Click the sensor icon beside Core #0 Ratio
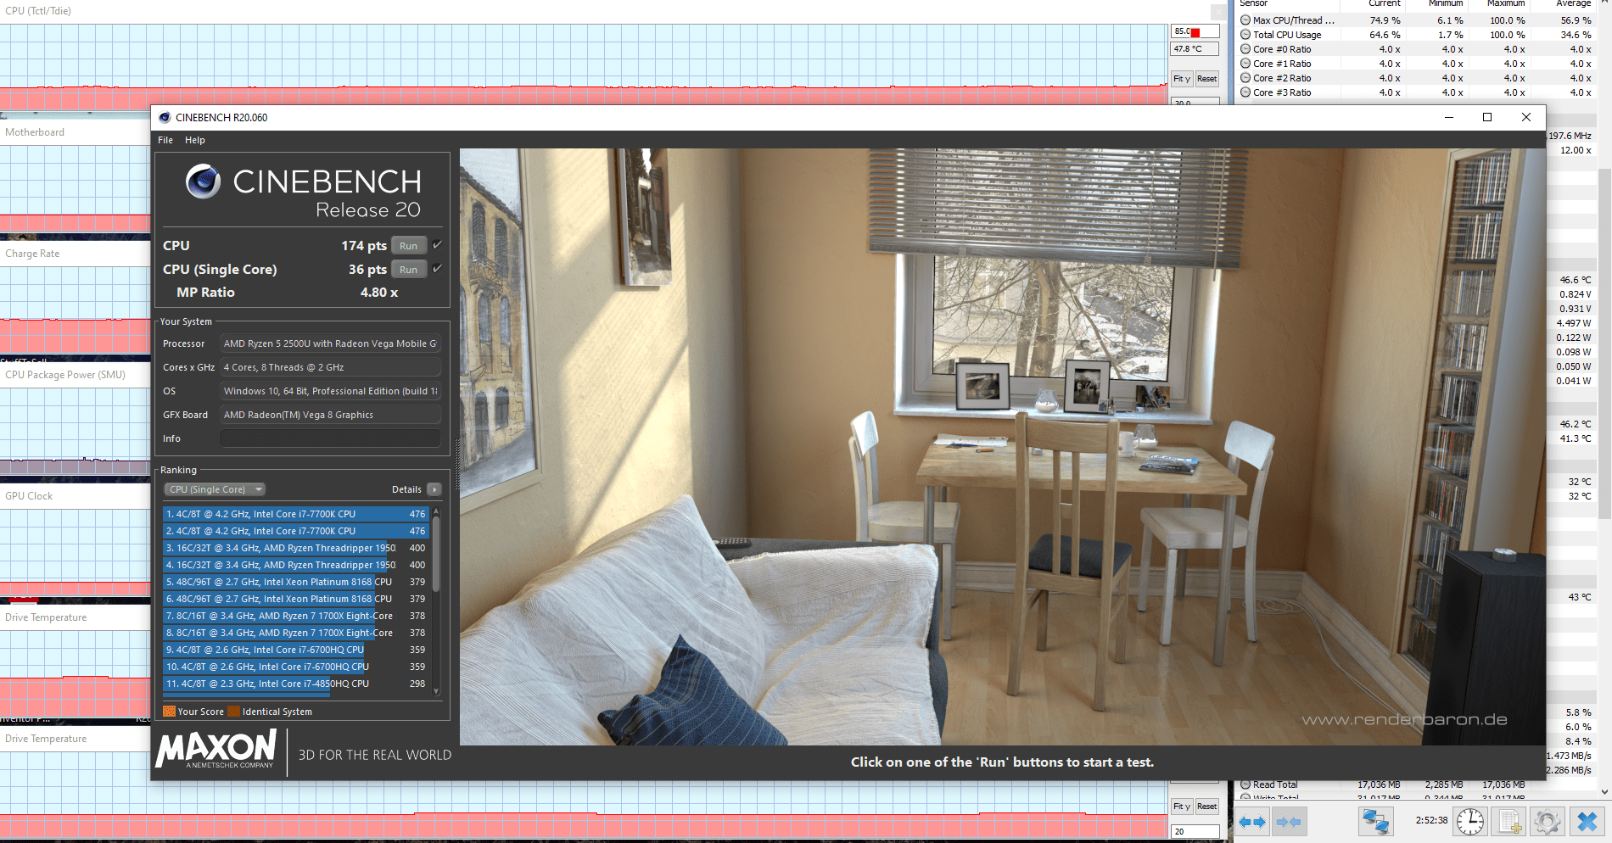The height and width of the screenshot is (843, 1612). (x=1245, y=49)
